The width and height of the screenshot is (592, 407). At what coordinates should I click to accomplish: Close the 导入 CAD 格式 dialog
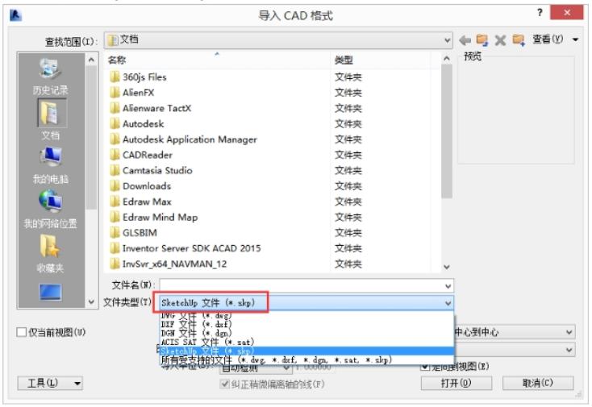[567, 12]
